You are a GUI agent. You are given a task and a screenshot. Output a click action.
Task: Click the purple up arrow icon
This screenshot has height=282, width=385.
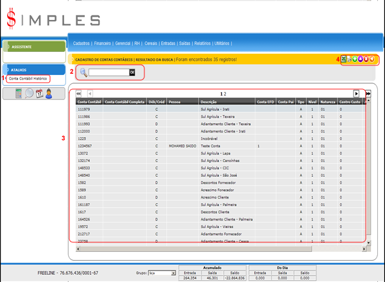(361, 60)
